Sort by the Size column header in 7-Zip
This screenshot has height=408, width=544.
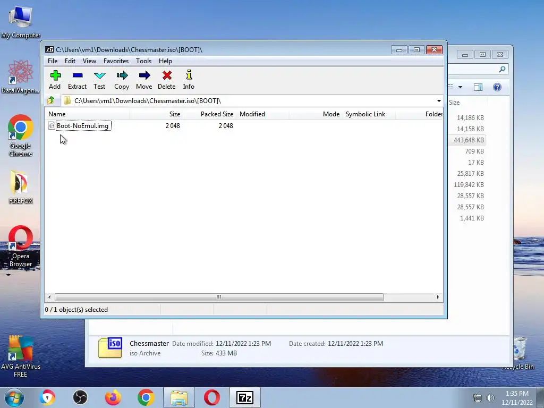pos(157,114)
